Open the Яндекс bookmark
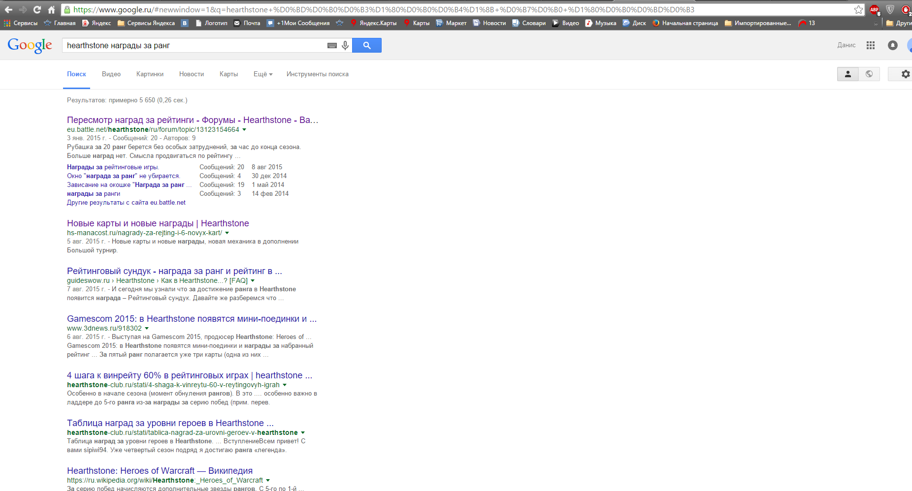 [97, 23]
